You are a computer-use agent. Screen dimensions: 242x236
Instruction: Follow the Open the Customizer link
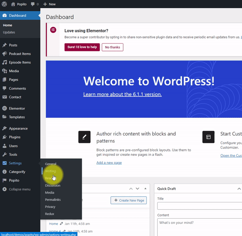click(231, 155)
